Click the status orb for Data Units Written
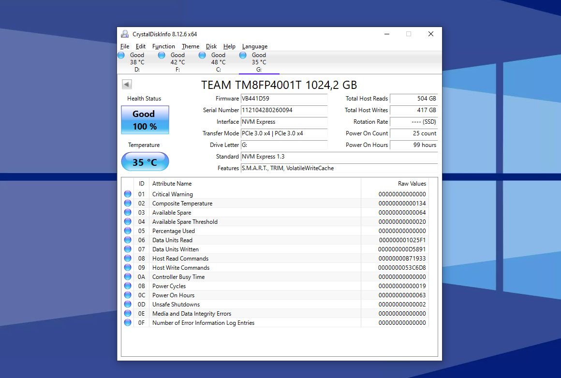This screenshot has width=561, height=378. coord(128,249)
